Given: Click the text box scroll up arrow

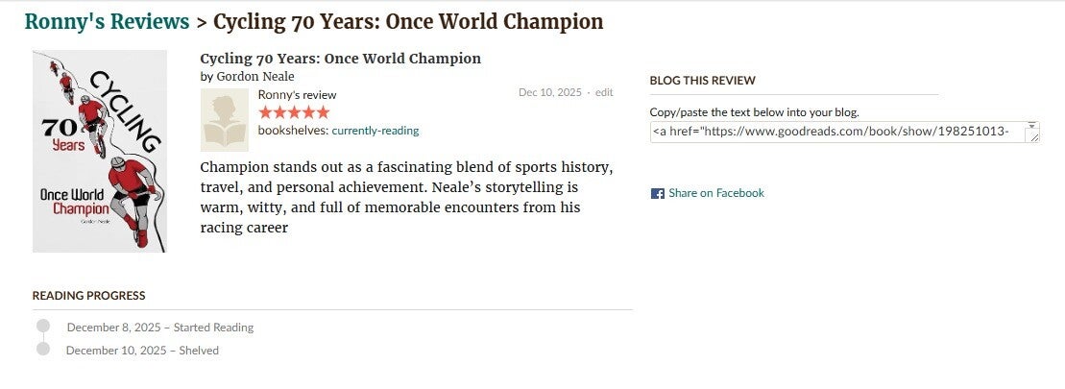Looking at the screenshot, I should click(x=1032, y=126).
